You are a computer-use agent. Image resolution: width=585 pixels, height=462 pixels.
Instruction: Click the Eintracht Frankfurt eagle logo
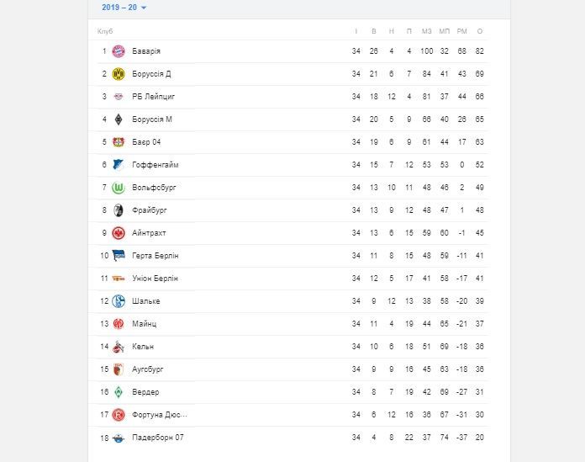(x=119, y=233)
